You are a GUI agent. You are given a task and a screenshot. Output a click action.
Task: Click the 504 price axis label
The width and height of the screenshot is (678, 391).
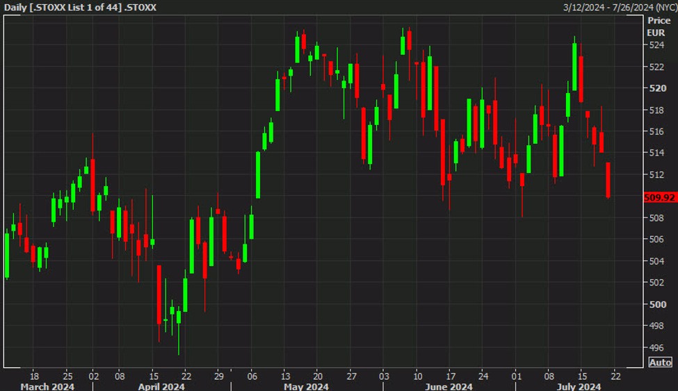pyautogui.click(x=656, y=261)
